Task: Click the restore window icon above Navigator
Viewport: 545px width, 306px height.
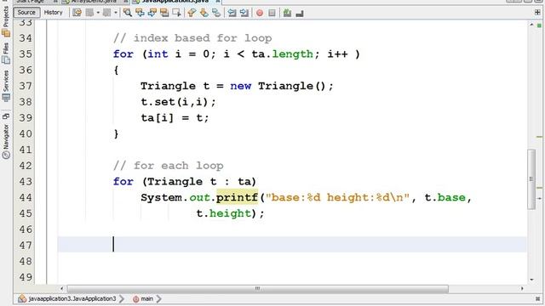Action: 6,116
